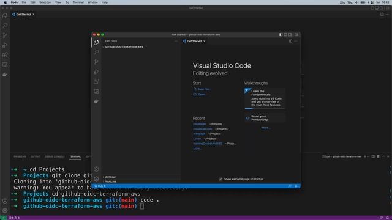392x220 pixels.
Task: Select Get Started tab in the background window
Action: (x=23, y=15)
